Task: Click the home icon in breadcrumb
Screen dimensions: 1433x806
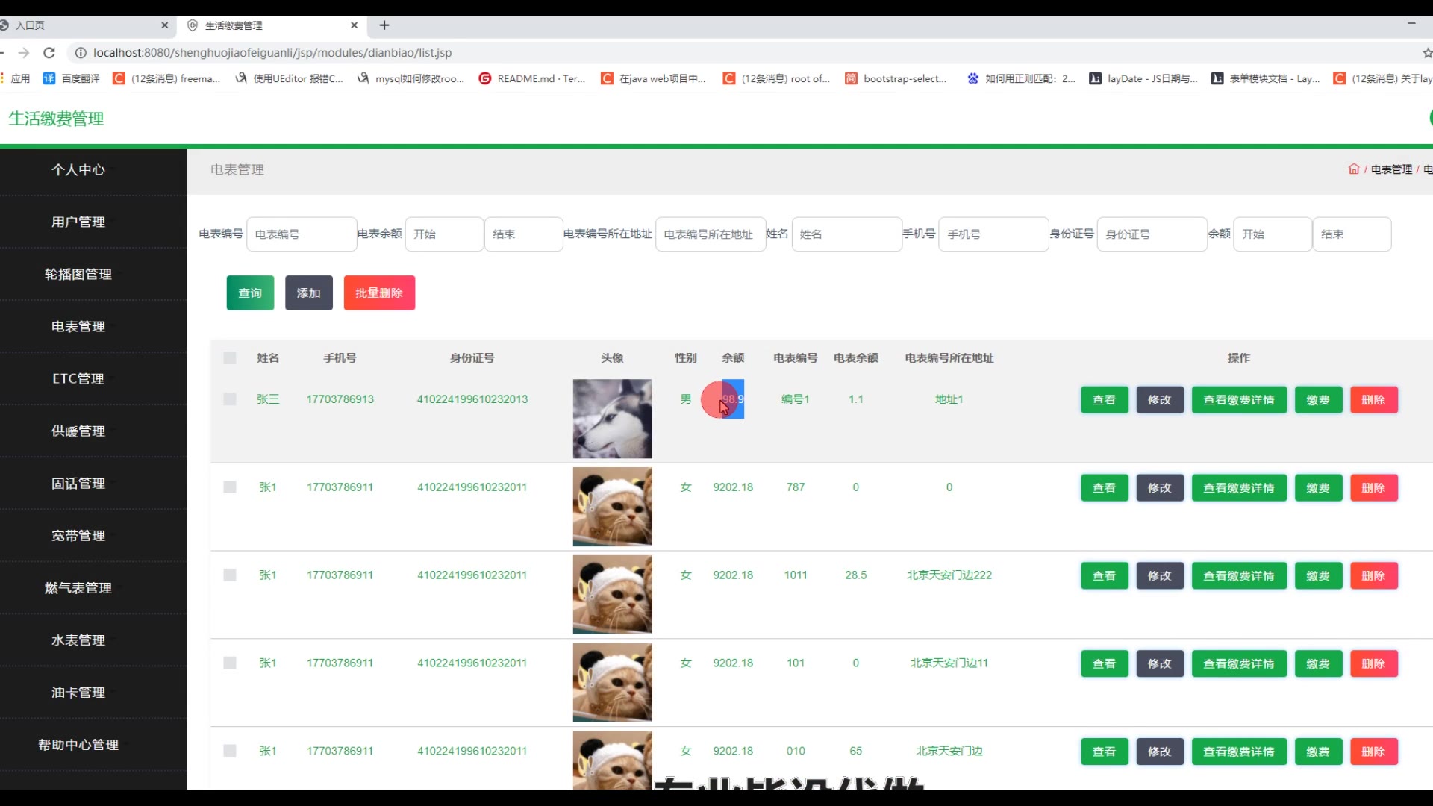Action: pos(1354,169)
